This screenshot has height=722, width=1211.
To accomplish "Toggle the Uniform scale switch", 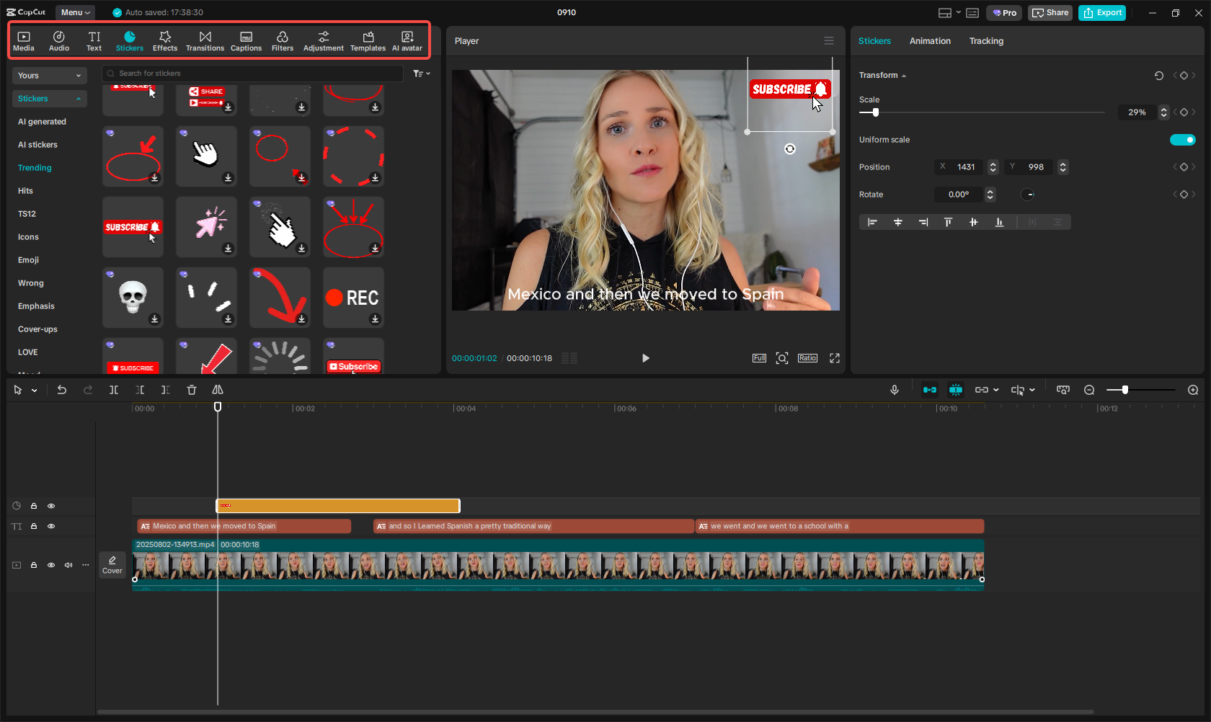I will pyautogui.click(x=1182, y=140).
